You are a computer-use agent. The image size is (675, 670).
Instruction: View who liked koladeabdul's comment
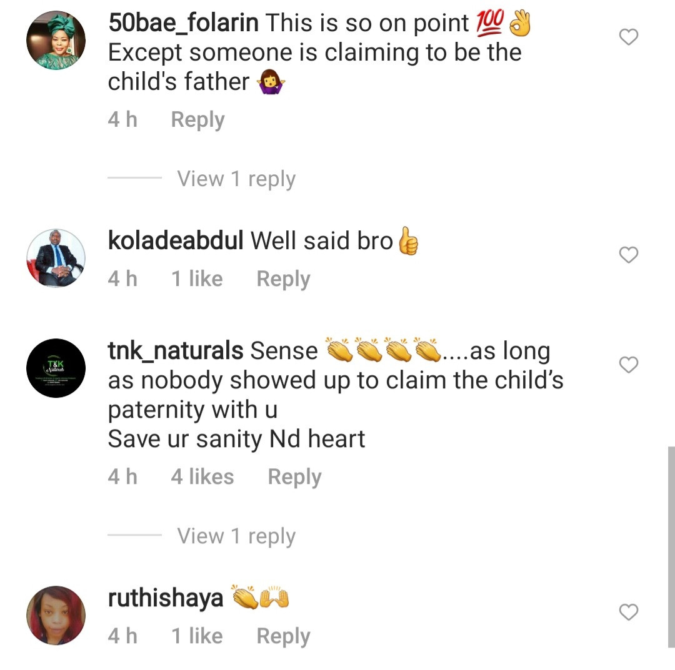197,279
